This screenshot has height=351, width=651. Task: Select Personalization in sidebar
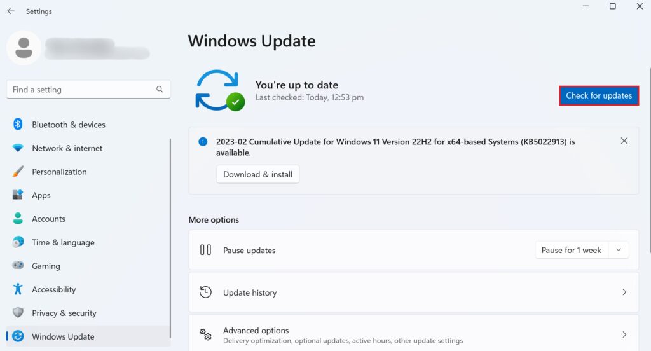click(x=88, y=172)
